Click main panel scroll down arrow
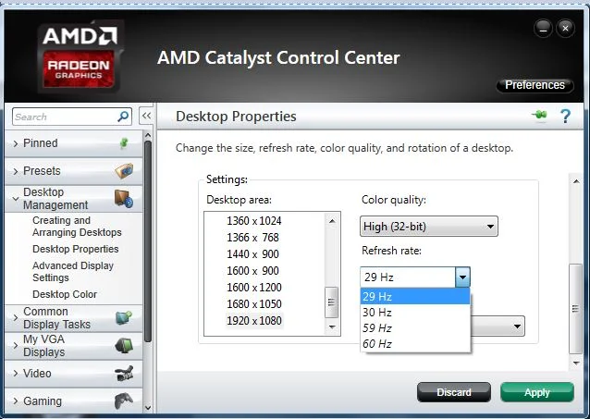Screen dimensions: 590x419 576,363
